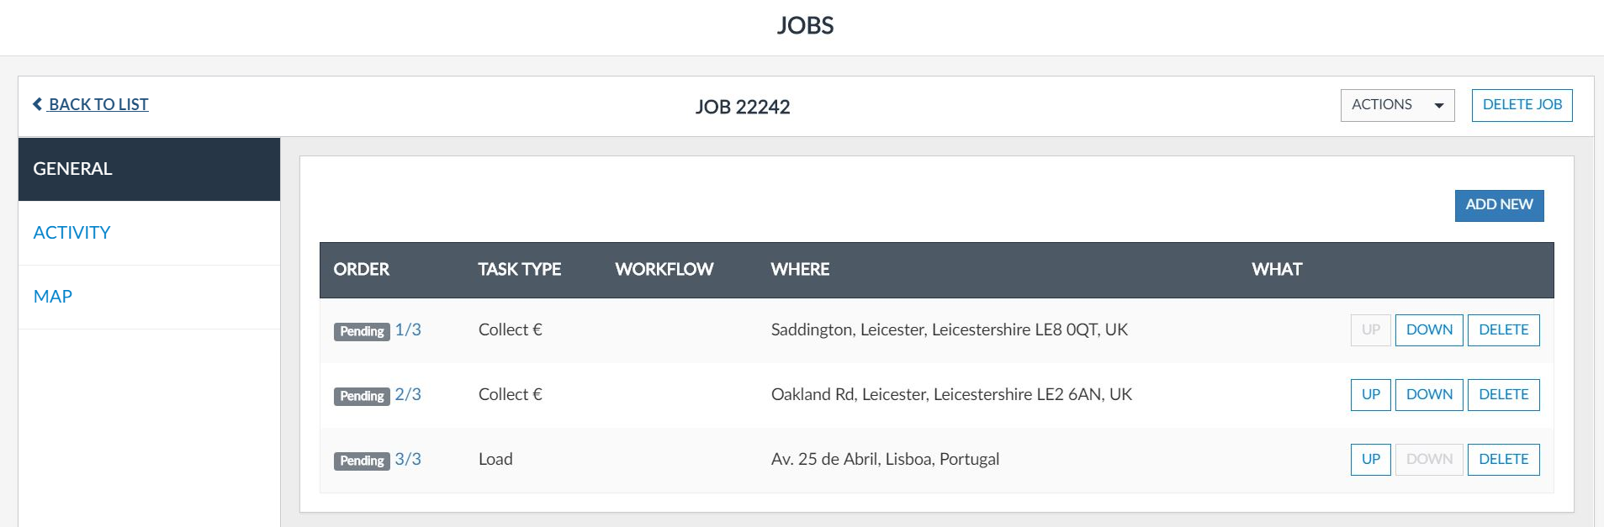Image resolution: width=1604 pixels, height=527 pixels.
Task: Delete the Saddington Leicester task
Action: click(1502, 330)
